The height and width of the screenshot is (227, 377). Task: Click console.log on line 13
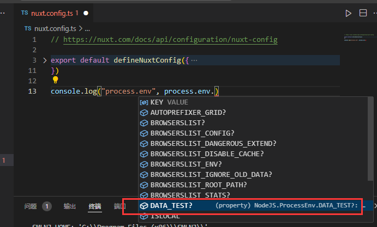(74, 91)
